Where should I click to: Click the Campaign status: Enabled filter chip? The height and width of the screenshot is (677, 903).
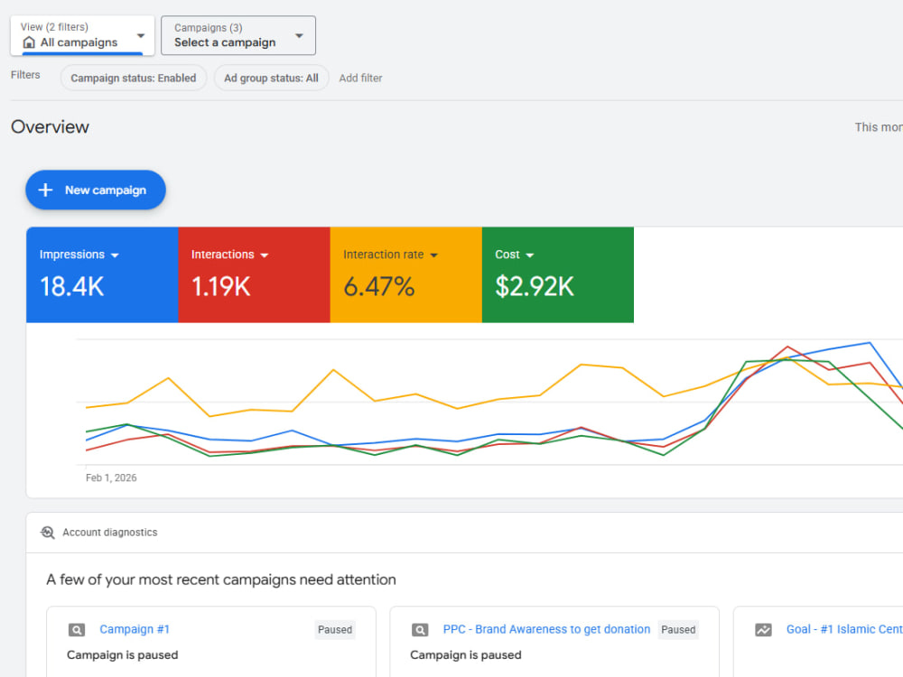(x=133, y=78)
